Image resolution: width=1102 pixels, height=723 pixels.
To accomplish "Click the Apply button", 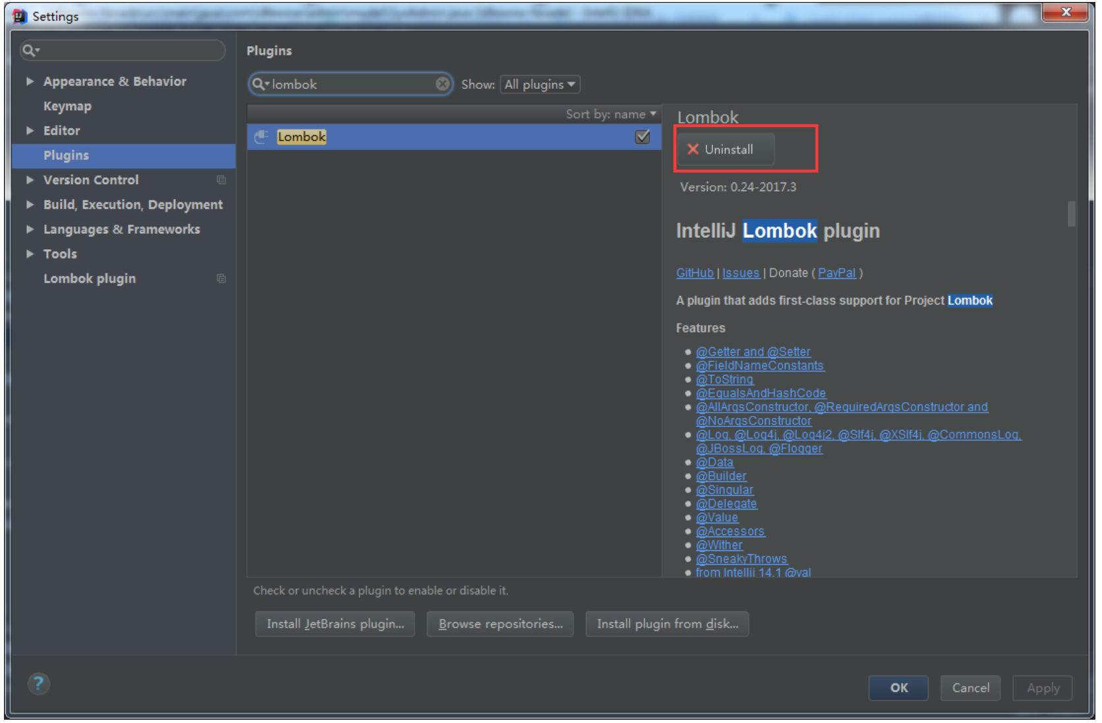I will [x=1043, y=688].
